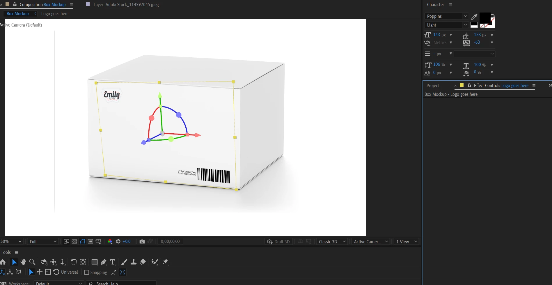The width and height of the screenshot is (552, 285).
Task: Select the Puppet Pin tool
Action: tap(166, 262)
